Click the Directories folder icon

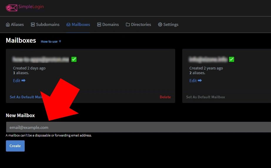click(x=128, y=25)
